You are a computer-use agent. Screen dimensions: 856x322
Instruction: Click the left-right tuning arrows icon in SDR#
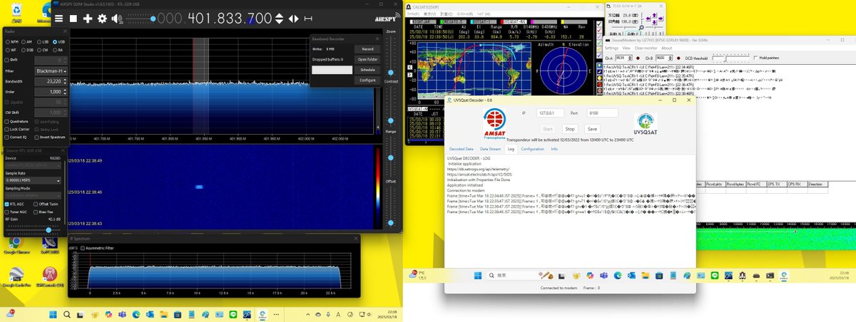[x=294, y=19]
